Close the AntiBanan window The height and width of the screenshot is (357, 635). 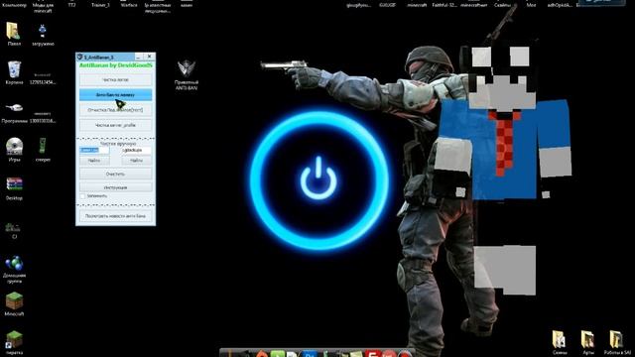point(150,57)
